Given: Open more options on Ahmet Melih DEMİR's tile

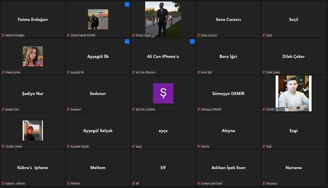Looking at the screenshot, I should 127,4.
